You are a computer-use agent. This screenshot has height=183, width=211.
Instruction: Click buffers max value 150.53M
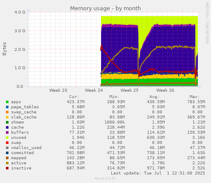[x=196, y=132]
